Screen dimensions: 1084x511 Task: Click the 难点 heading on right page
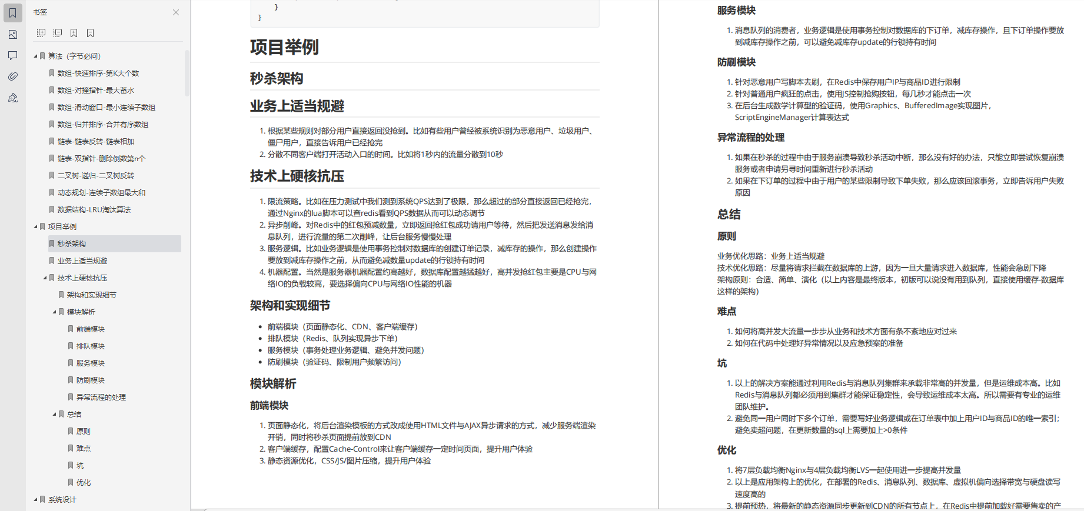click(x=727, y=312)
